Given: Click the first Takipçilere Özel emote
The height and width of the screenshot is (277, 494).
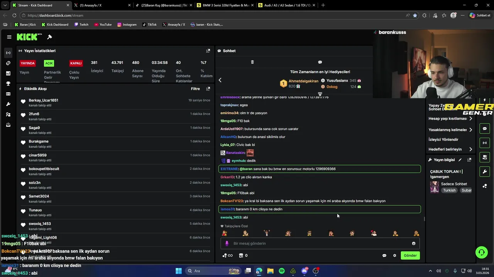Looking at the screenshot, I should (x=224, y=234).
